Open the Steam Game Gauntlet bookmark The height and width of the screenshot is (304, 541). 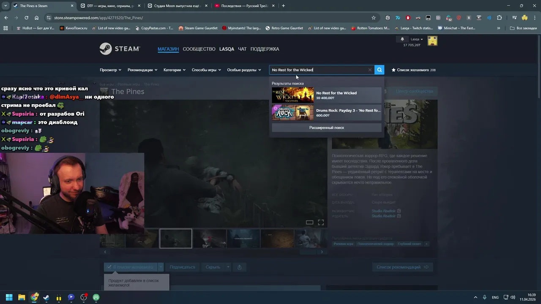[x=198, y=28]
